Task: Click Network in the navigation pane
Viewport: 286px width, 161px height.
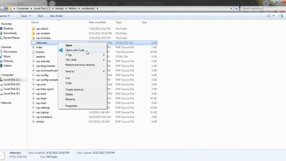Action: click(6, 103)
